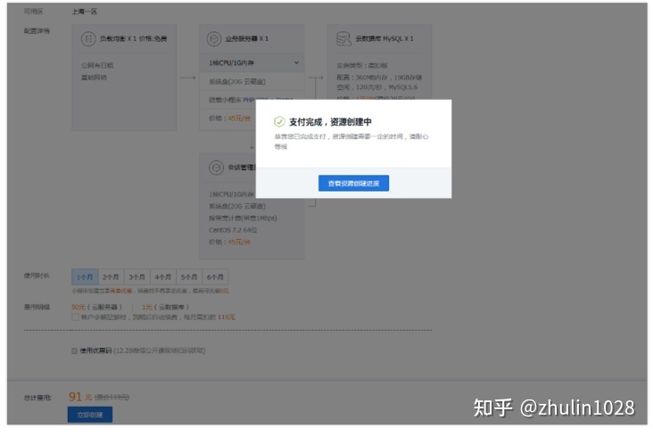653x436 pixels.
Task: Click the 支付完成，资源创建中 dialog title
Action: click(x=330, y=122)
